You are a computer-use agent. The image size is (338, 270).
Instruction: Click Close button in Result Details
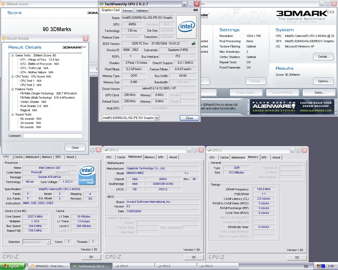pos(75,148)
